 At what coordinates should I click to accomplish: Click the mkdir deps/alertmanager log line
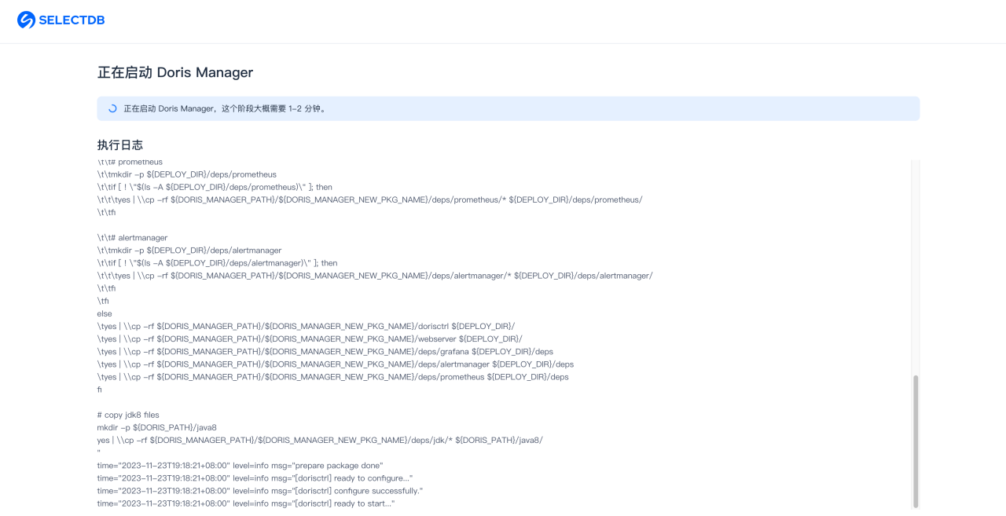pyautogui.click(x=189, y=251)
